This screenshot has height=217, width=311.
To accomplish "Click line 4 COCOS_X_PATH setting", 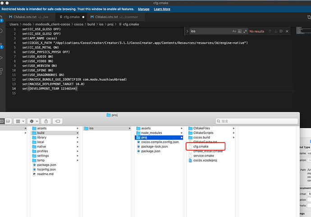I will coord(135,43).
